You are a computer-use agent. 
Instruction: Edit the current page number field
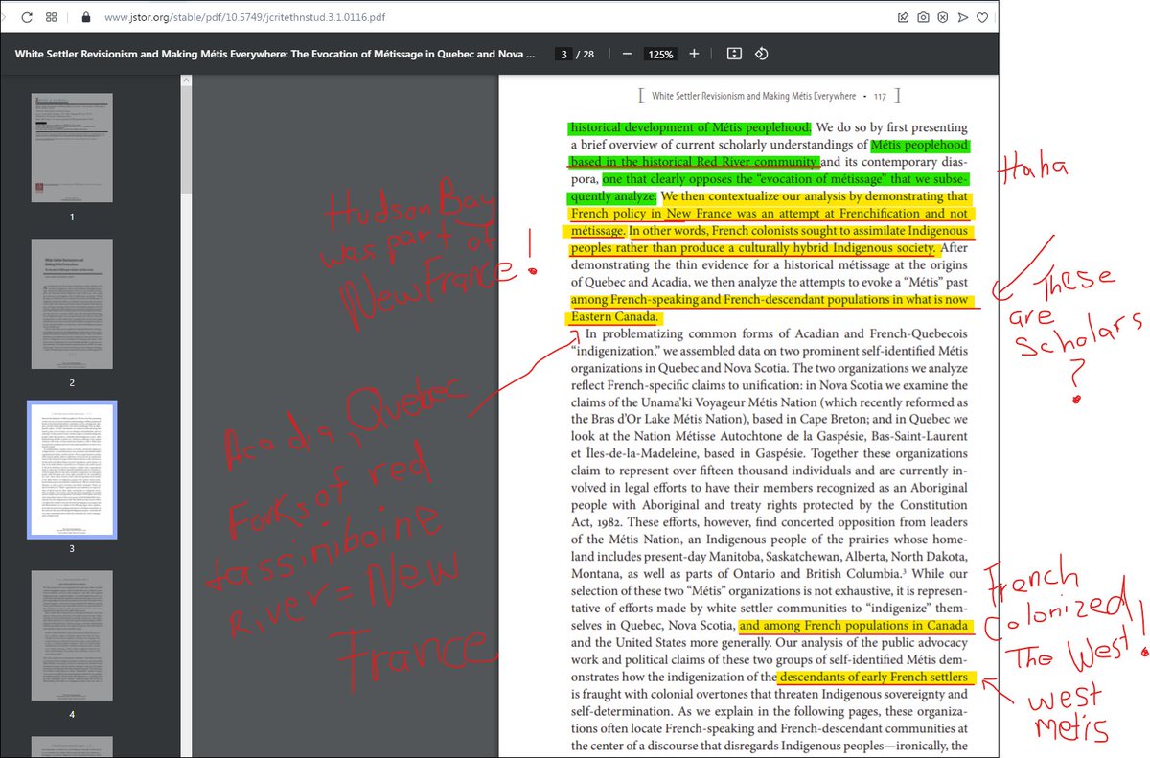(x=565, y=55)
